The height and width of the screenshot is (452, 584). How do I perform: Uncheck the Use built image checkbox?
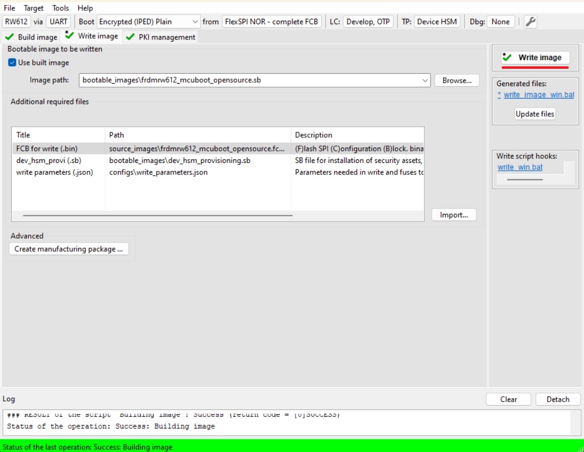pyautogui.click(x=12, y=62)
